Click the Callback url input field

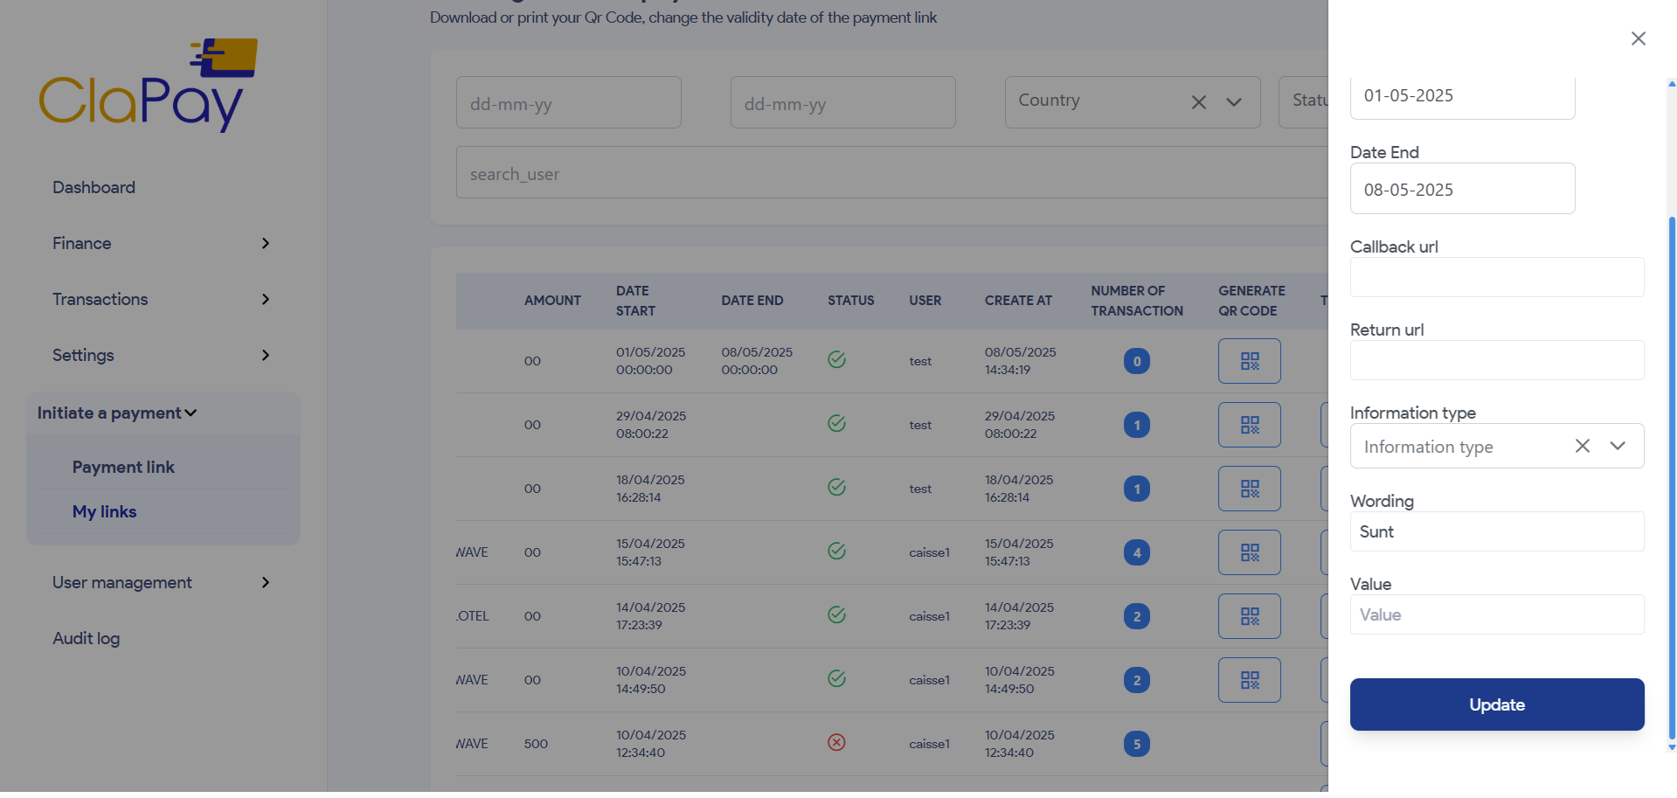click(1496, 278)
